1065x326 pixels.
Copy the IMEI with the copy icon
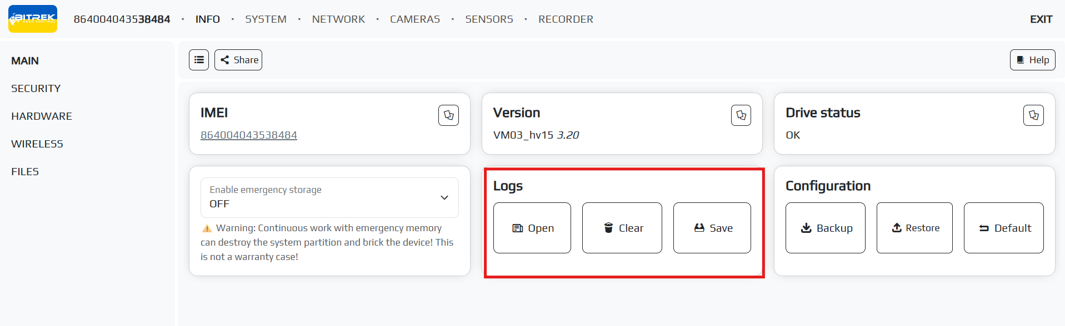click(x=448, y=115)
